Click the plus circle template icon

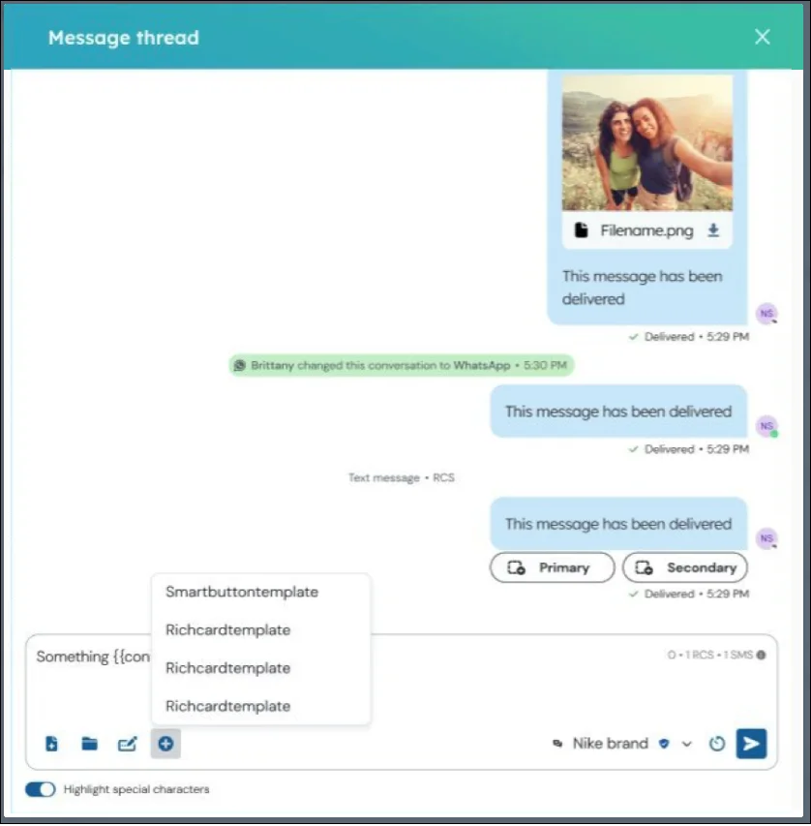pyautogui.click(x=165, y=744)
